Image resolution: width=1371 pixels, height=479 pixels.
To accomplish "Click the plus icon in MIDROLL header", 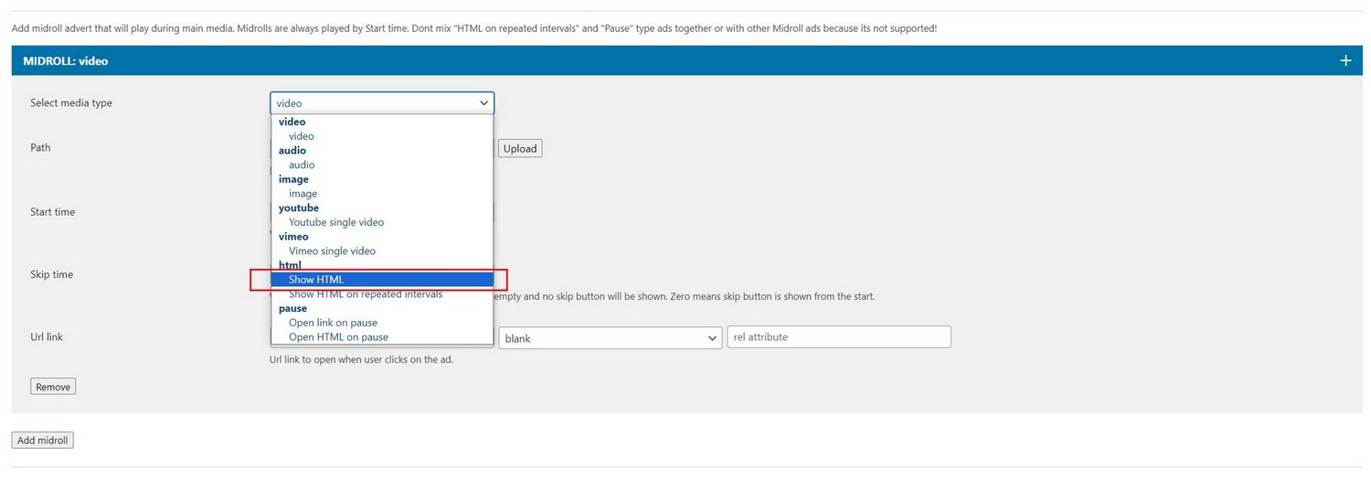I will tap(1344, 61).
